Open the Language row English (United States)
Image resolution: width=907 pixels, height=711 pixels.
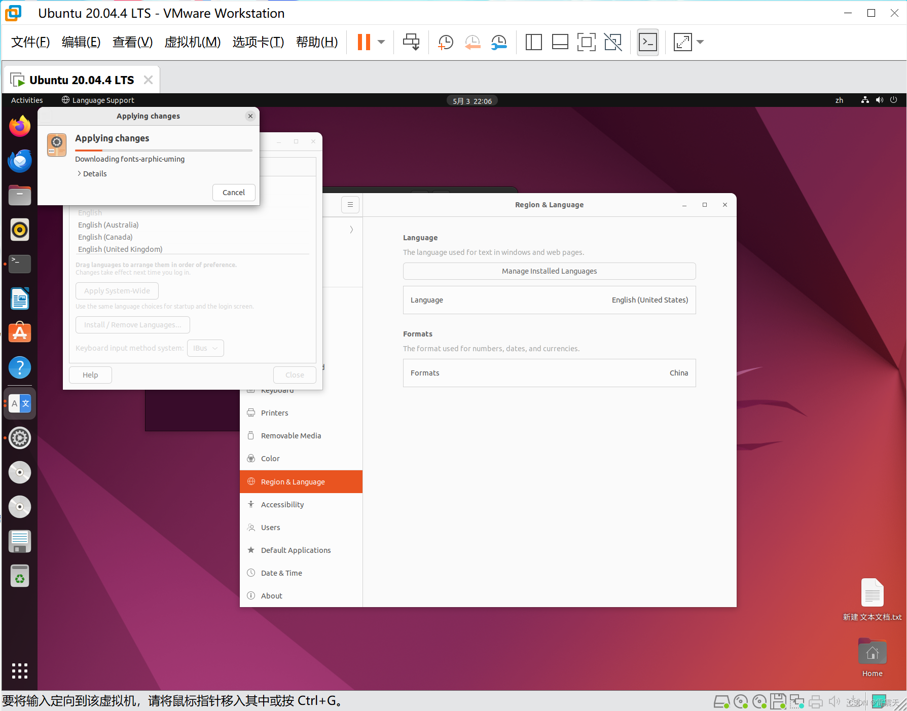coord(549,300)
